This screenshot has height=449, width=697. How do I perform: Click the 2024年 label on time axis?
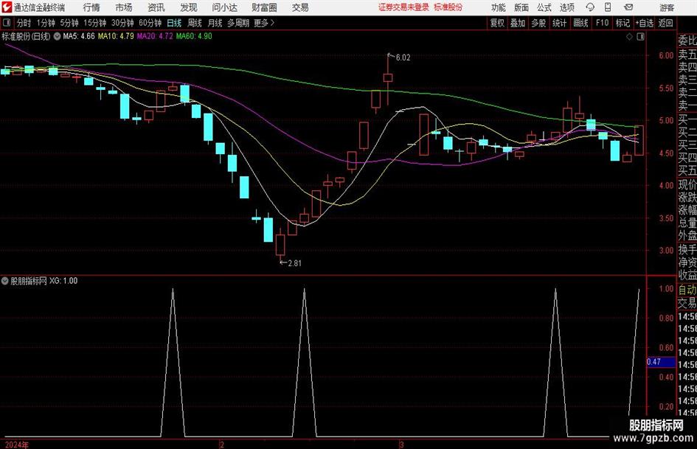pos(16,445)
